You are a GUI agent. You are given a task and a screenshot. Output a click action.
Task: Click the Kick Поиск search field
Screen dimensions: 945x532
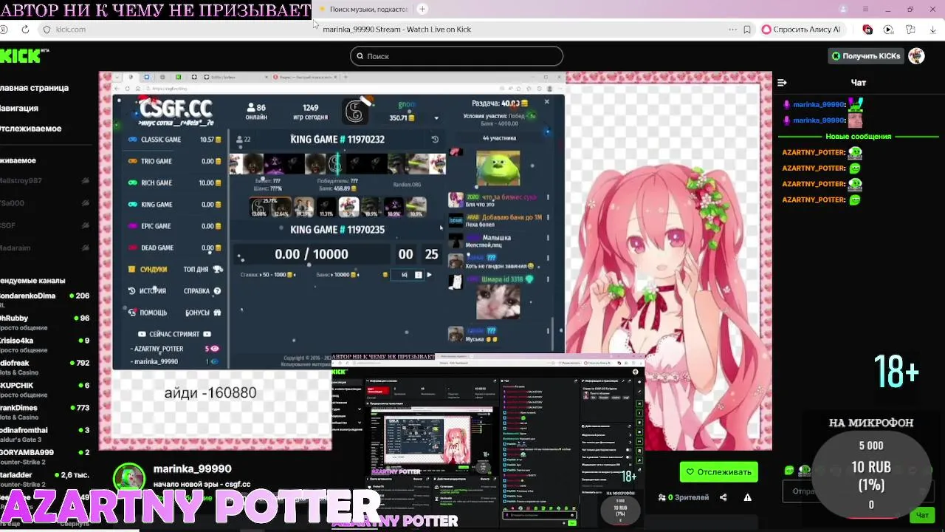[x=456, y=56]
